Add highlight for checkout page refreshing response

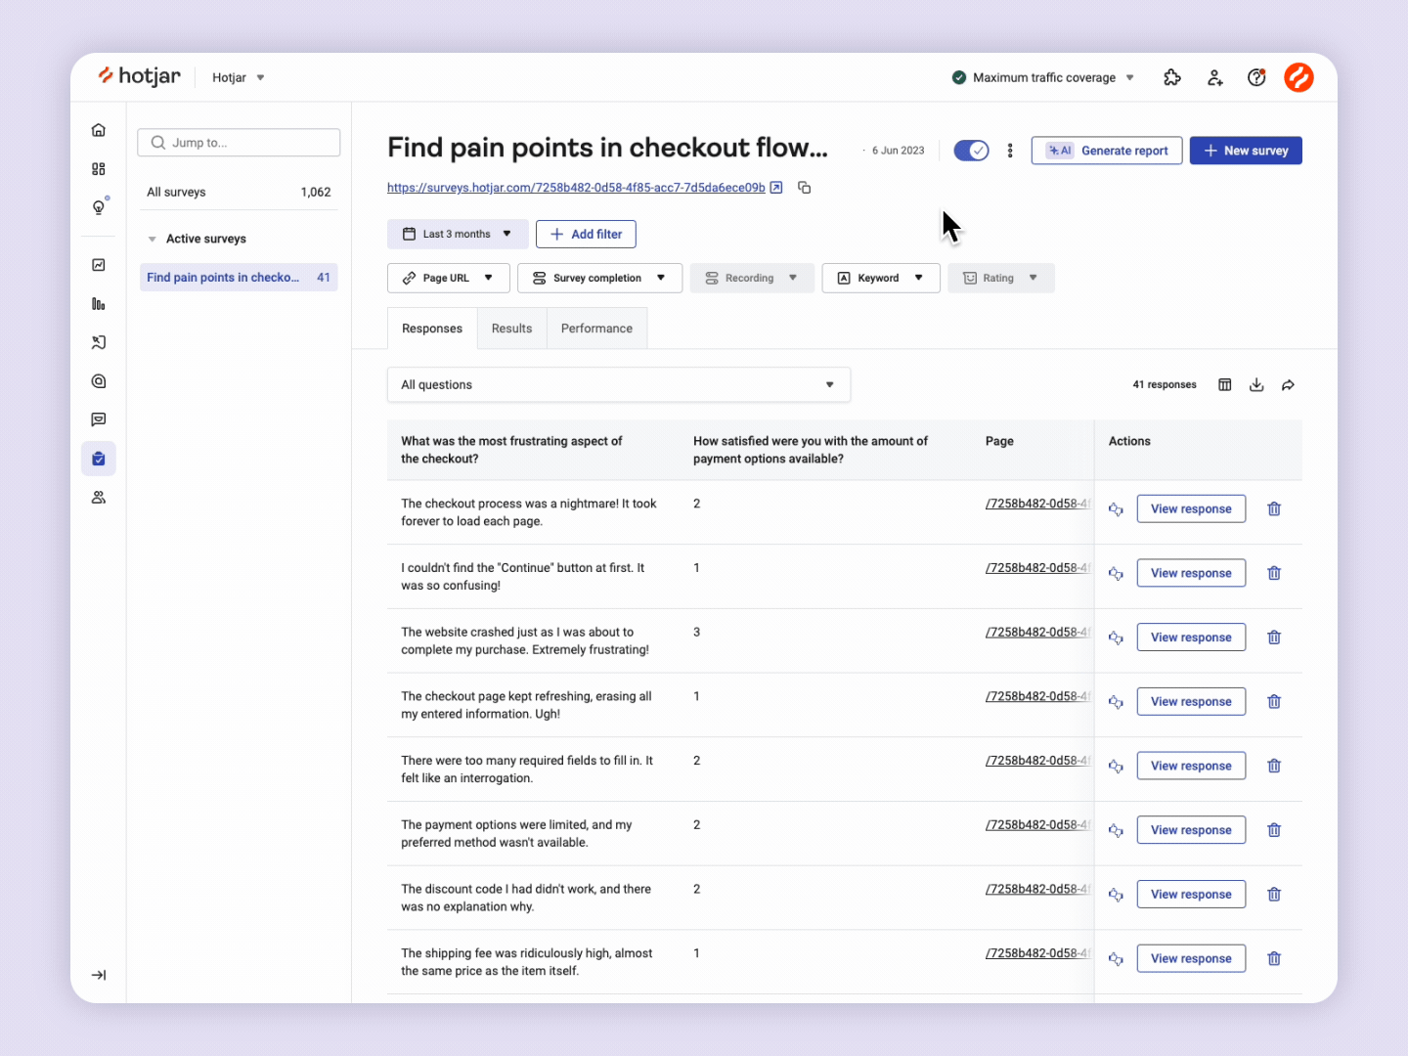[1116, 702]
